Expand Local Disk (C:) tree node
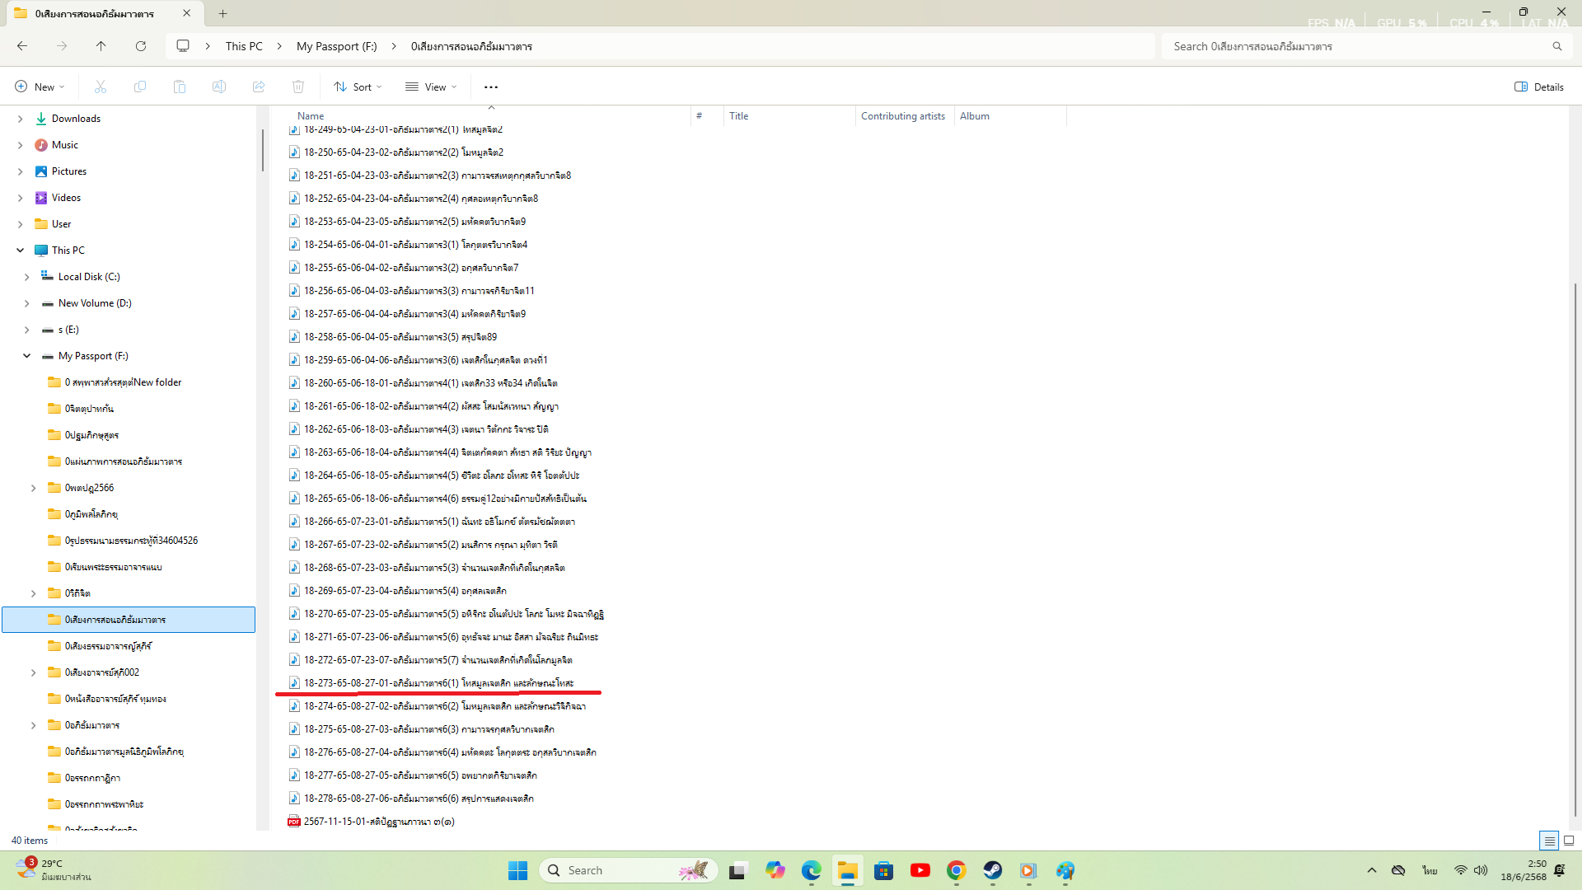 point(26,277)
